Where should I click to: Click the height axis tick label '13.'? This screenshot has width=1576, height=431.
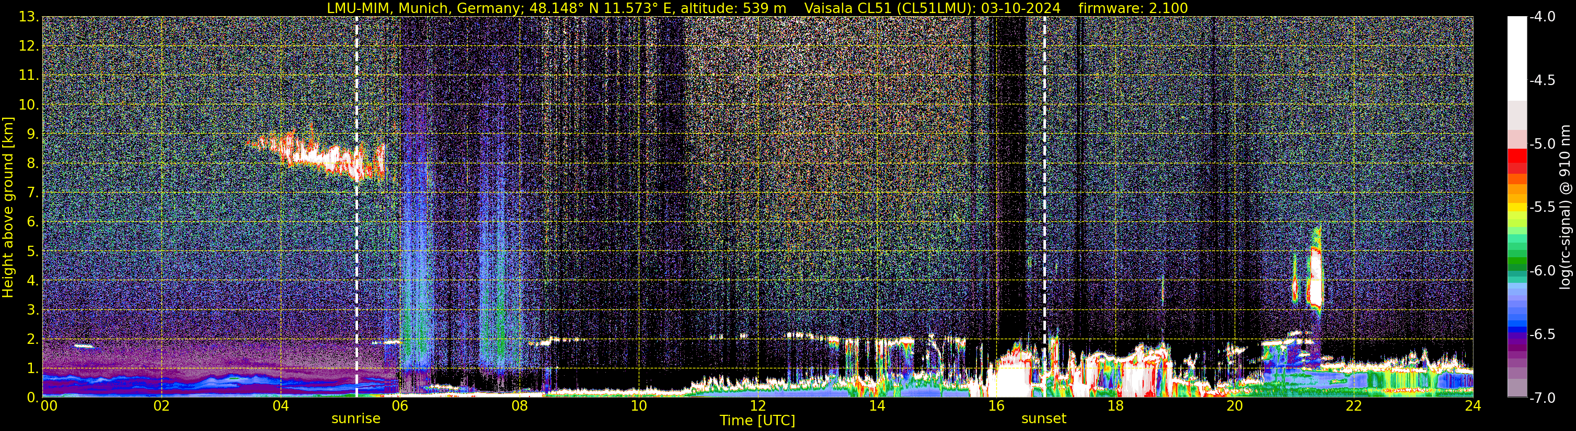[x=29, y=17]
